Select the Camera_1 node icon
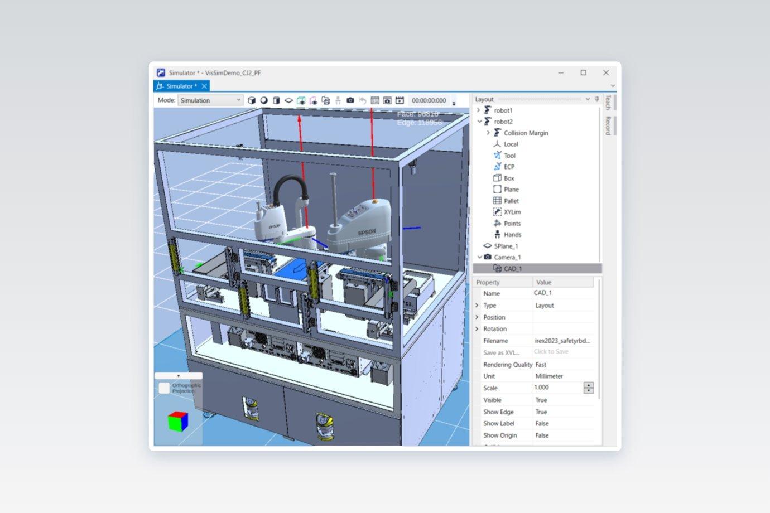Image resolution: width=770 pixels, height=513 pixels. [488, 257]
